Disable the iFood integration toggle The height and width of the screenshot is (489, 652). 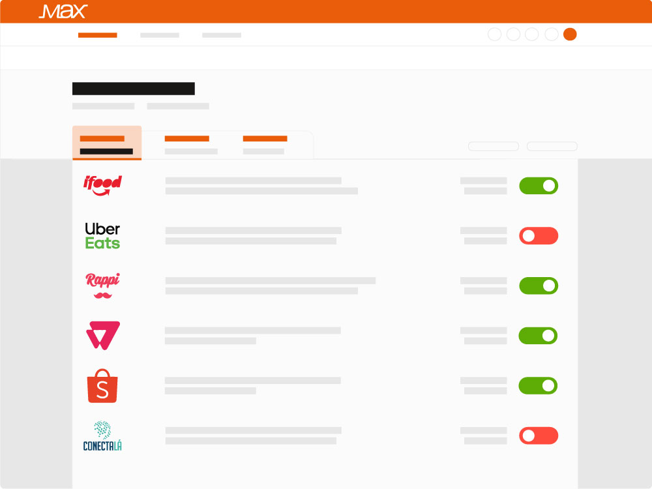click(539, 186)
